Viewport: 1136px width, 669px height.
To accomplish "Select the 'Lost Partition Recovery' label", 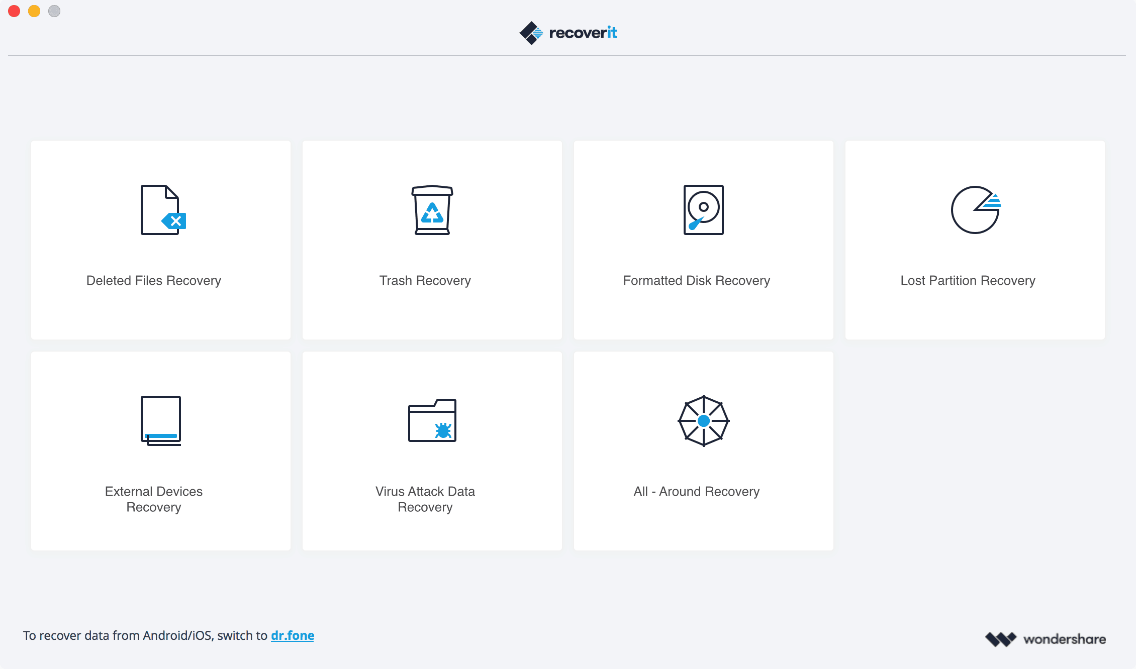I will tap(968, 280).
